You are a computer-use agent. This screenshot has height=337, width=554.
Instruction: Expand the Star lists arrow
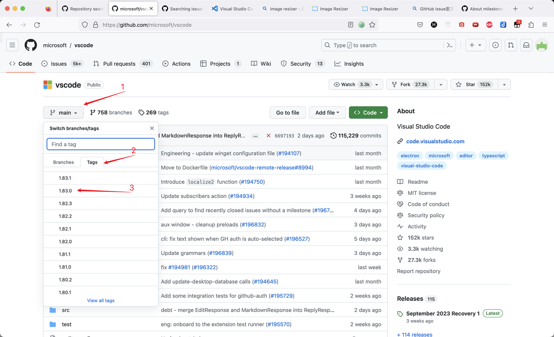coord(504,84)
